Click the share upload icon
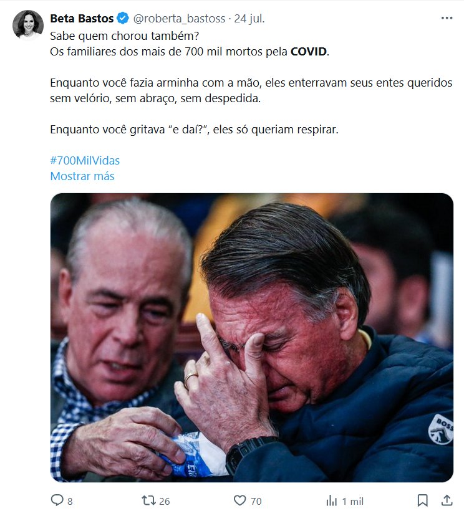 tap(447, 500)
